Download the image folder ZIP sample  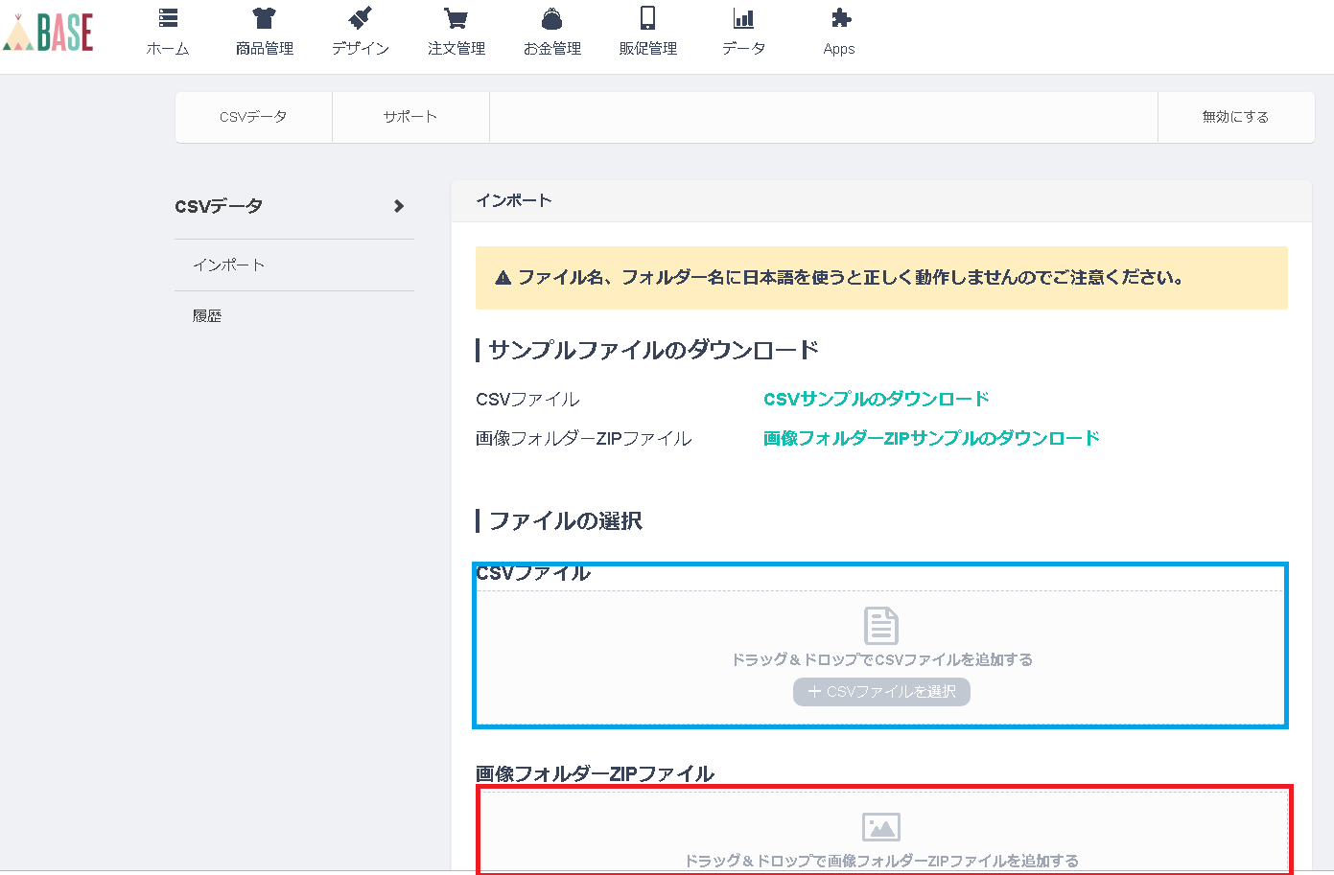click(x=929, y=438)
